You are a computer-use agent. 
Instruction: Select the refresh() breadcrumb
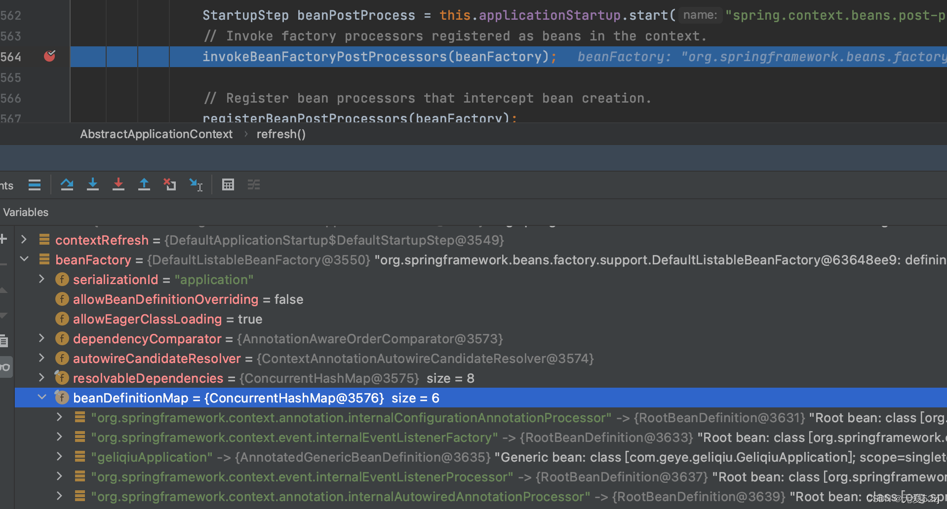tap(281, 134)
